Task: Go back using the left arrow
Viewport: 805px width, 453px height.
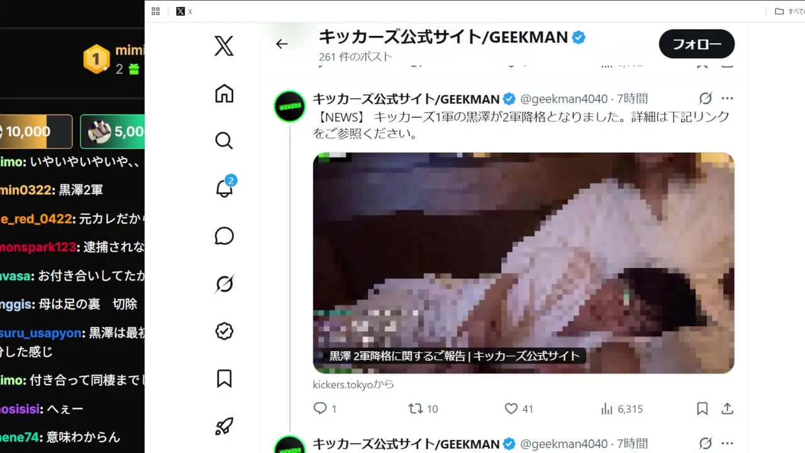Action: tap(282, 43)
